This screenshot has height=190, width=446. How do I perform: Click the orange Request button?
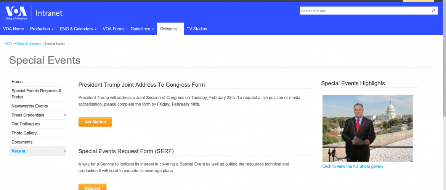(93, 187)
